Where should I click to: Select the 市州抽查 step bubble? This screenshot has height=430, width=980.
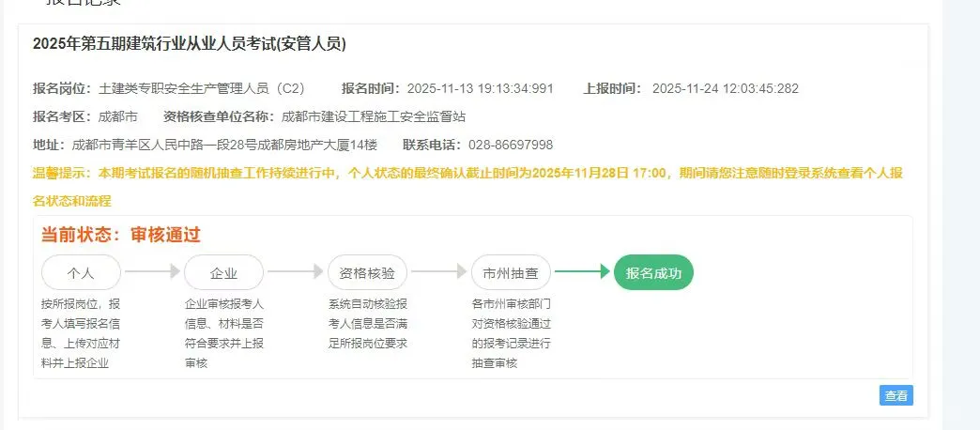point(511,272)
